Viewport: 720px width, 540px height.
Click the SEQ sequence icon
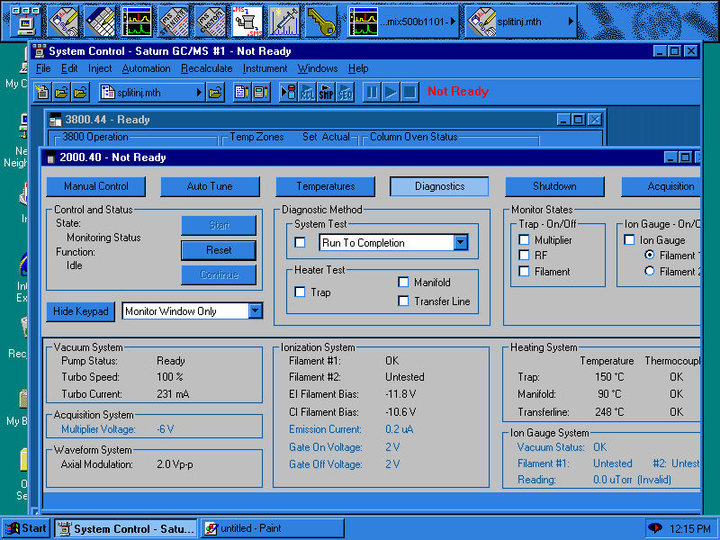pyautogui.click(x=345, y=93)
